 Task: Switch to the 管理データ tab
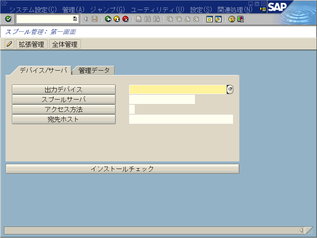click(94, 71)
